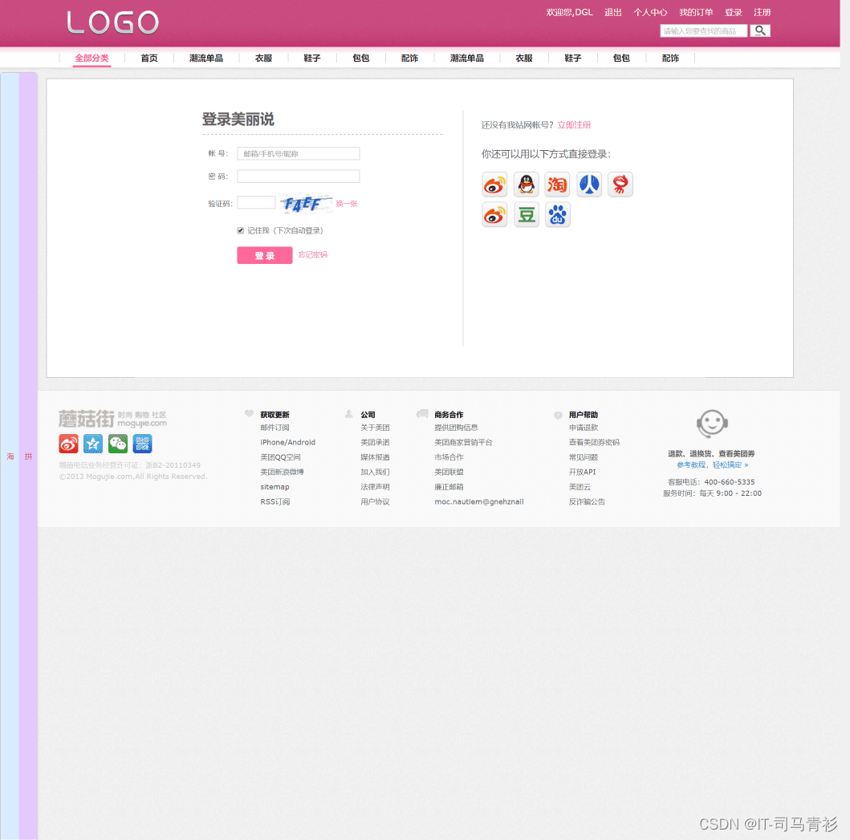Click the LOGO at top left
The image size is (850, 840).
[112, 22]
